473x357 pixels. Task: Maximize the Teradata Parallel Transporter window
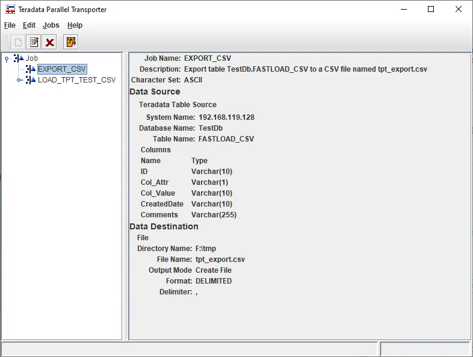point(431,9)
